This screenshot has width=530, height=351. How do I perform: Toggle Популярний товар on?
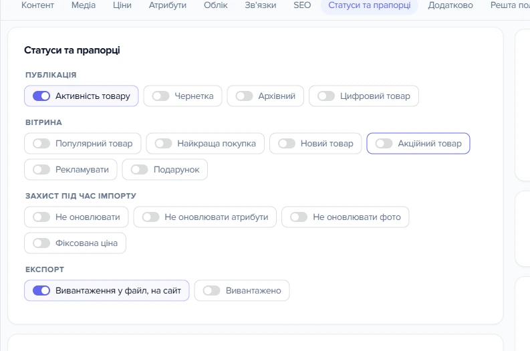pos(41,143)
